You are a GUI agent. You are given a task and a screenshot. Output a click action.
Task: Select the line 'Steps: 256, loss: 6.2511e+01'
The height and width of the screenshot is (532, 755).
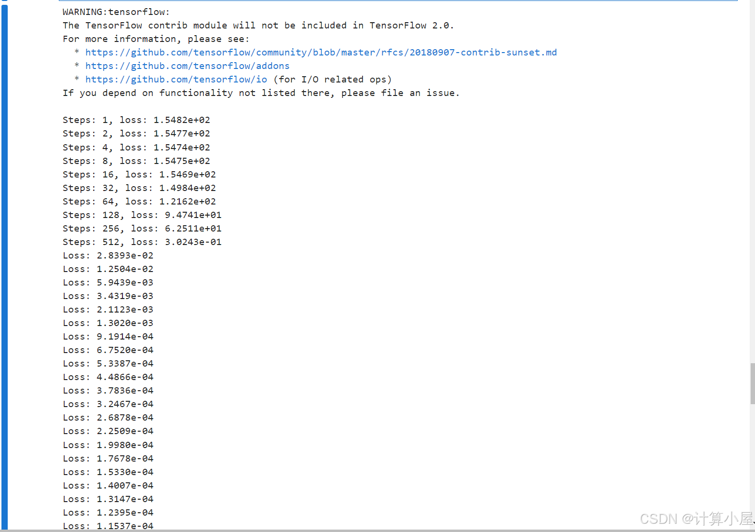pos(142,229)
